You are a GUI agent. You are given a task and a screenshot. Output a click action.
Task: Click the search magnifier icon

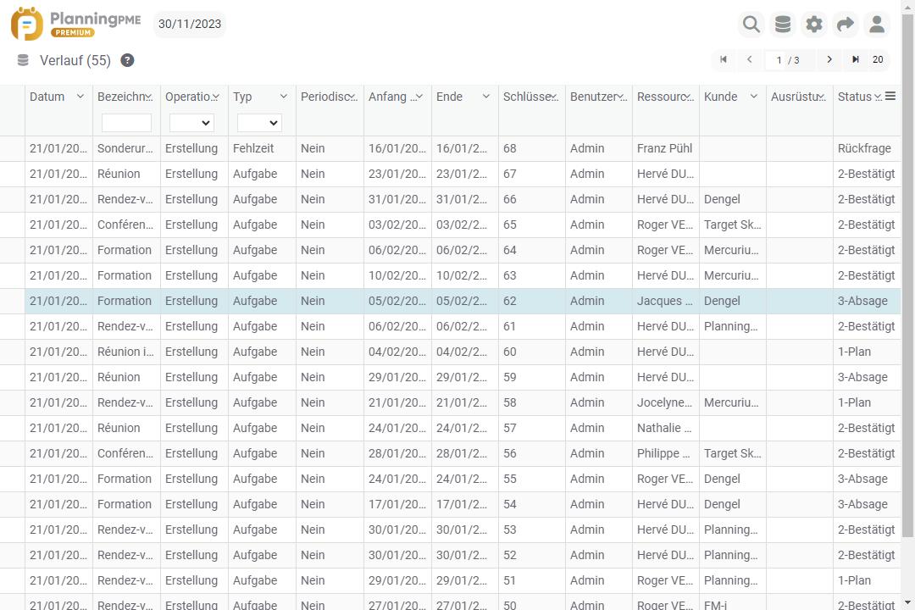click(751, 25)
